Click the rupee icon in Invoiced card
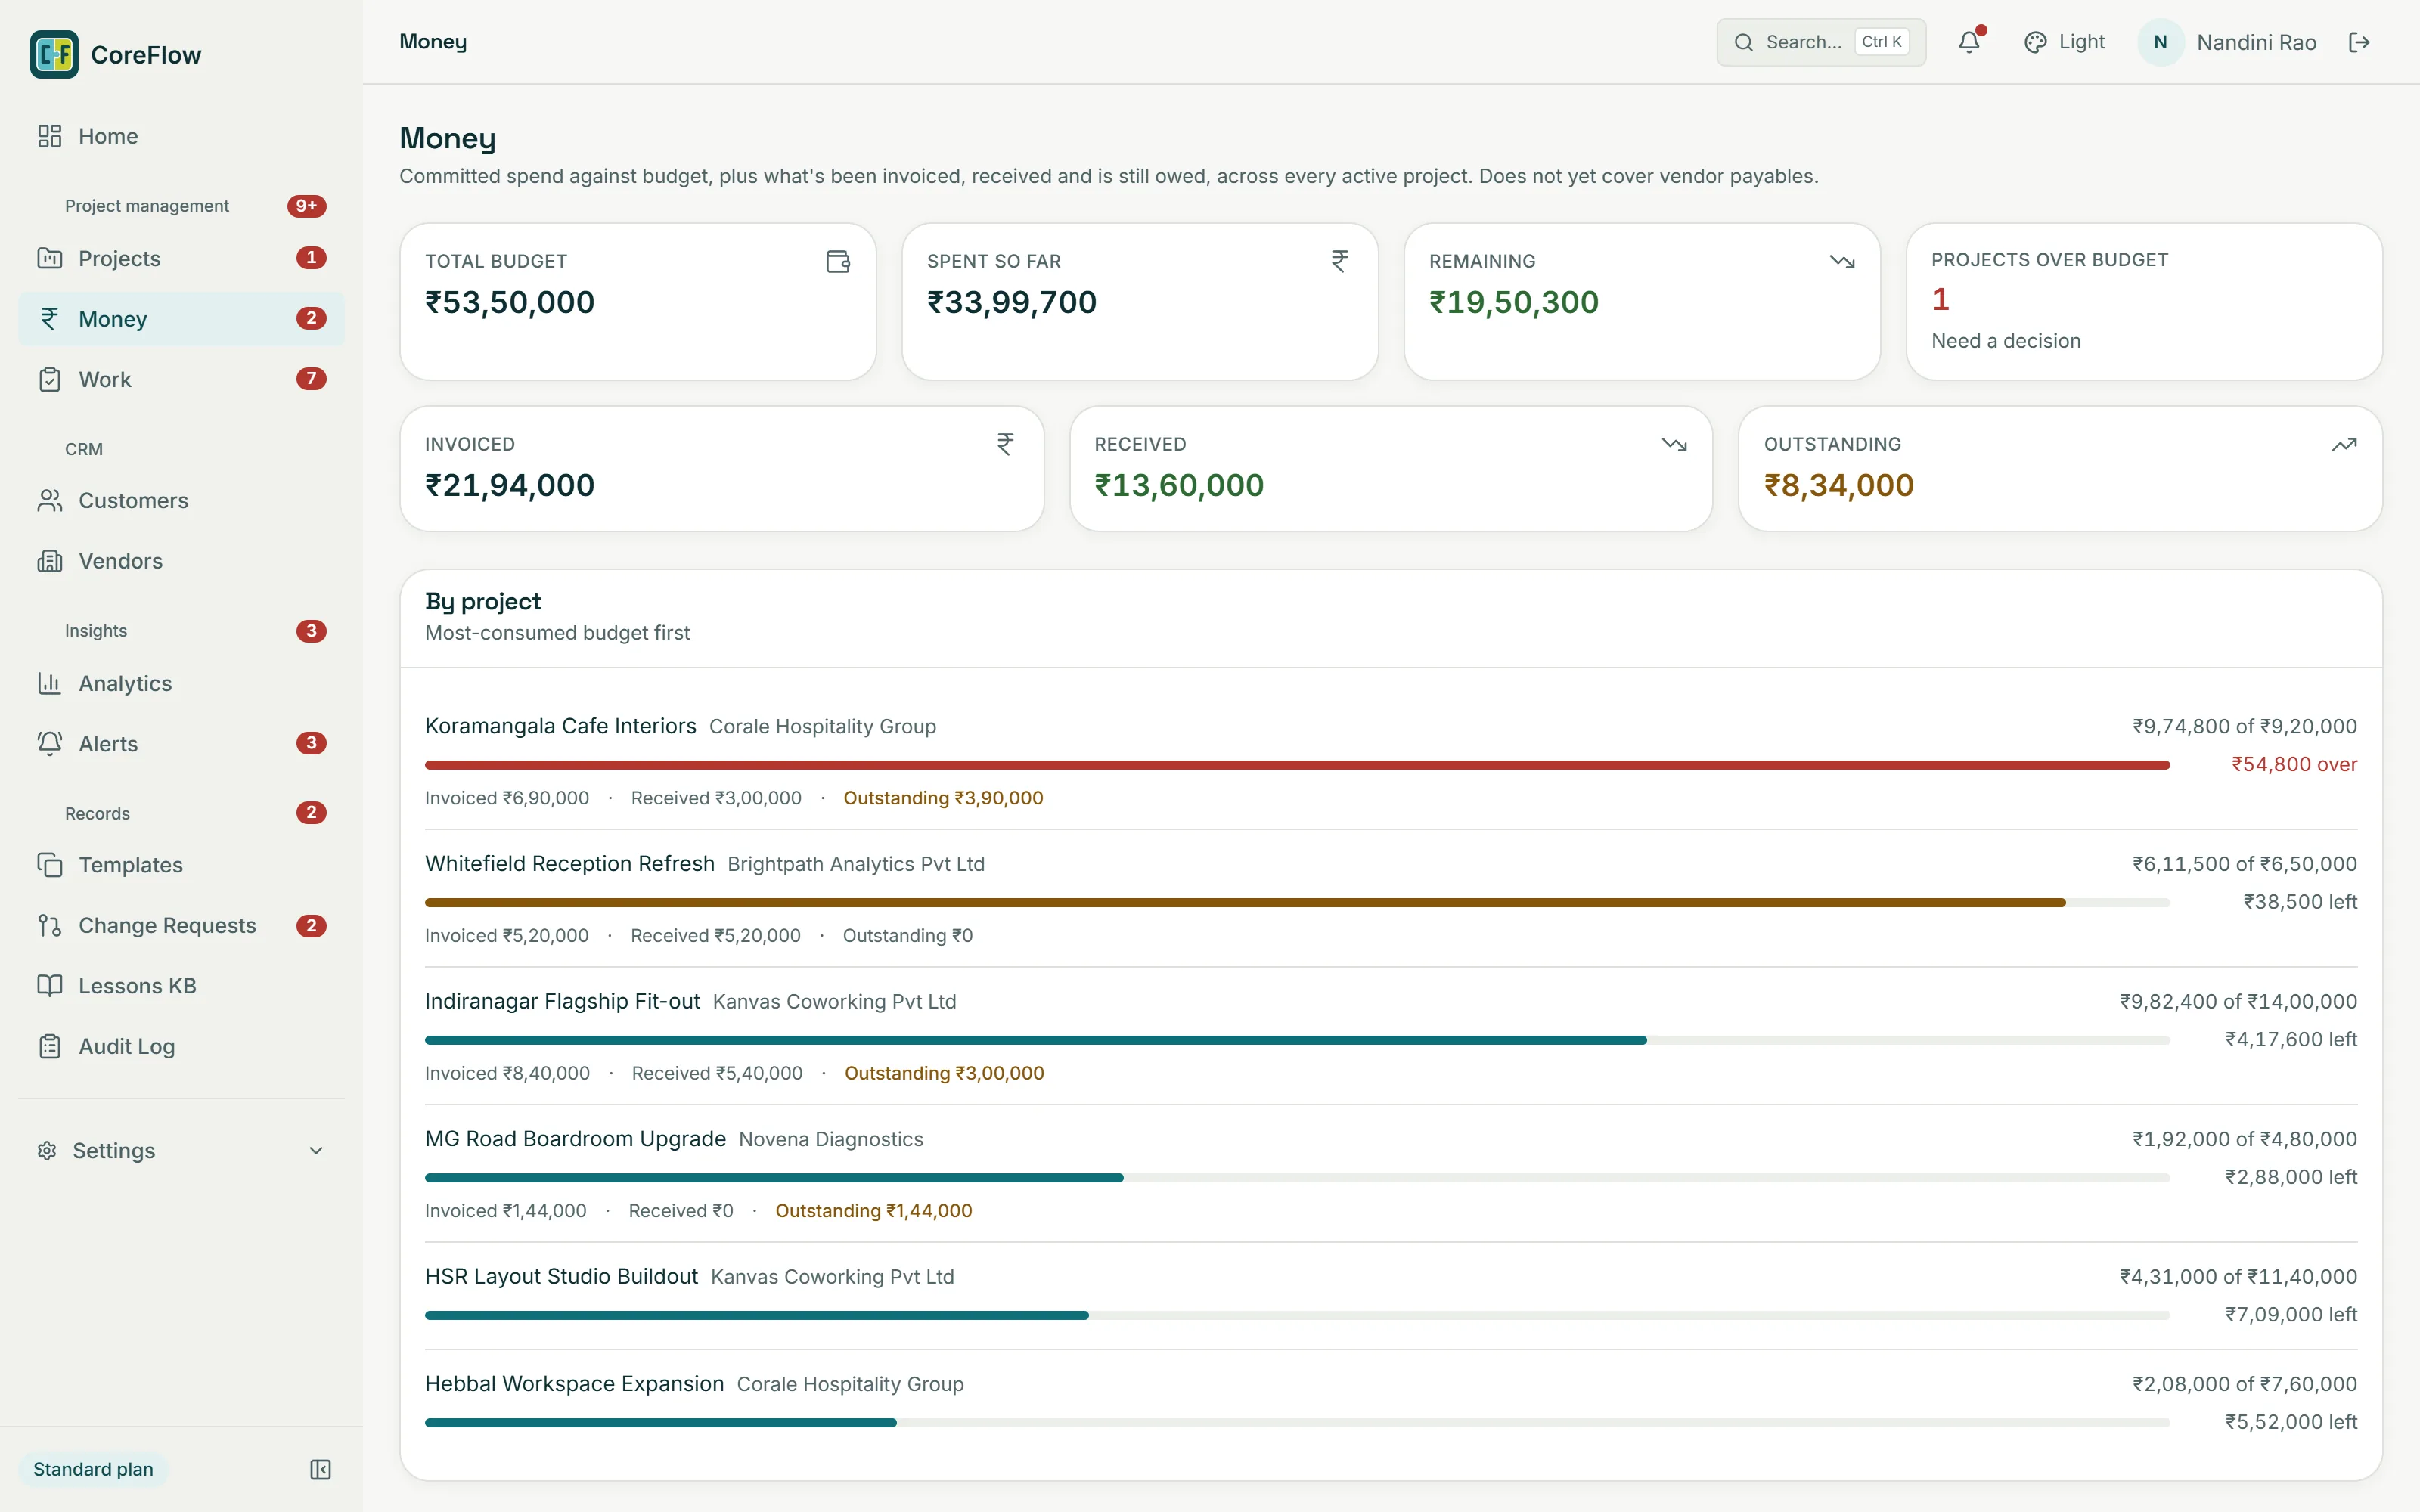 click(x=1006, y=444)
